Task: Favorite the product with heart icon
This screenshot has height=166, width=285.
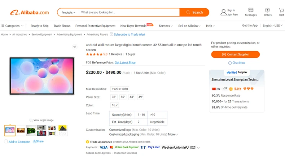Action: click(75, 47)
